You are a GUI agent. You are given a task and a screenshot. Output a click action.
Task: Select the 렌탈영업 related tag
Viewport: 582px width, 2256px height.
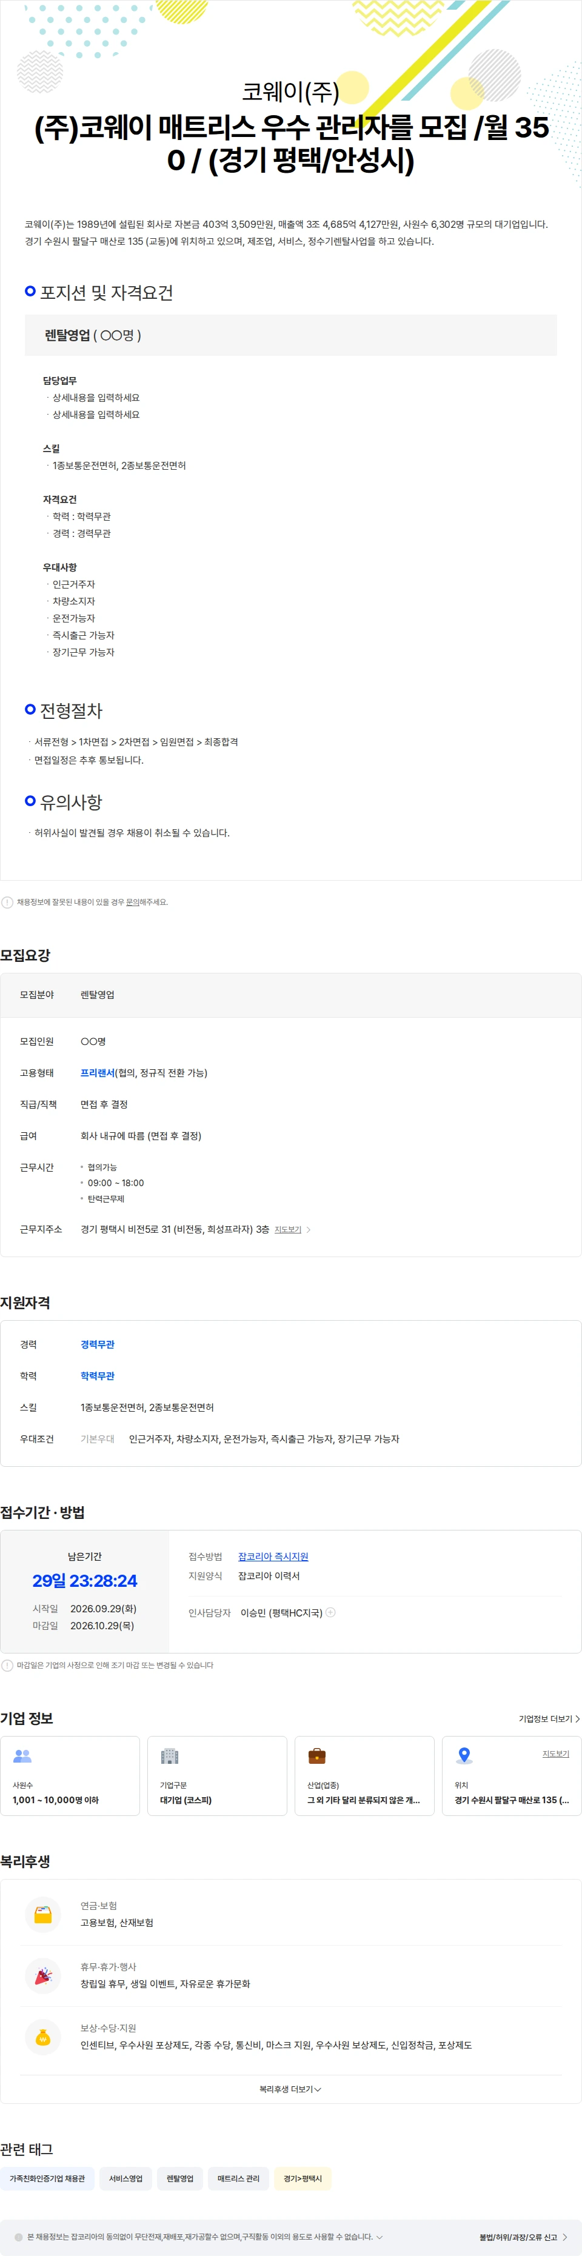coord(179,2178)
